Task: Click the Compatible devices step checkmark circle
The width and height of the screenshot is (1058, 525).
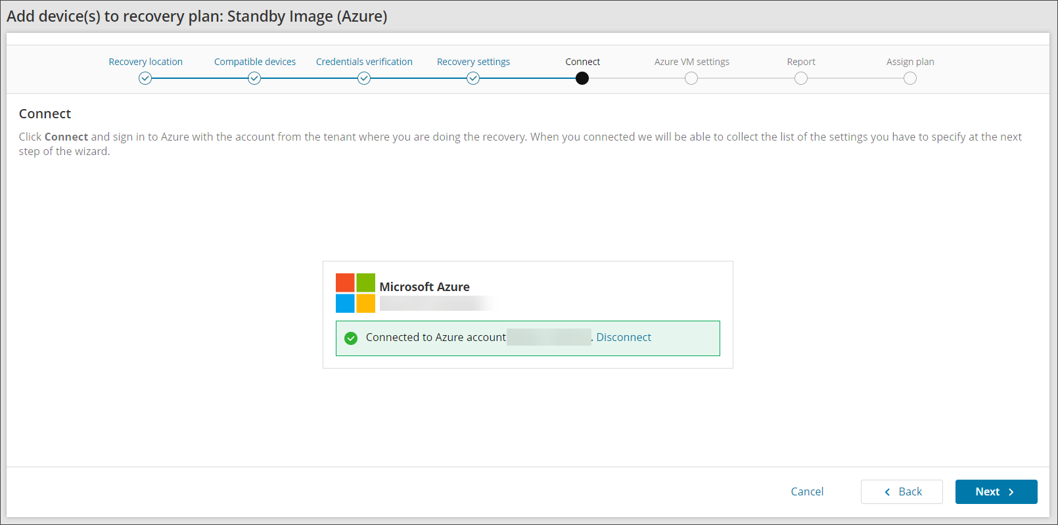Action: coord(254,78)
